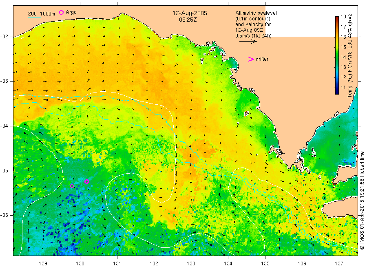Image resolution: width=367 pixels, height=269 pixels.
Task: Click the IMOS copyright timestamp text
Action: click(362, 201)
